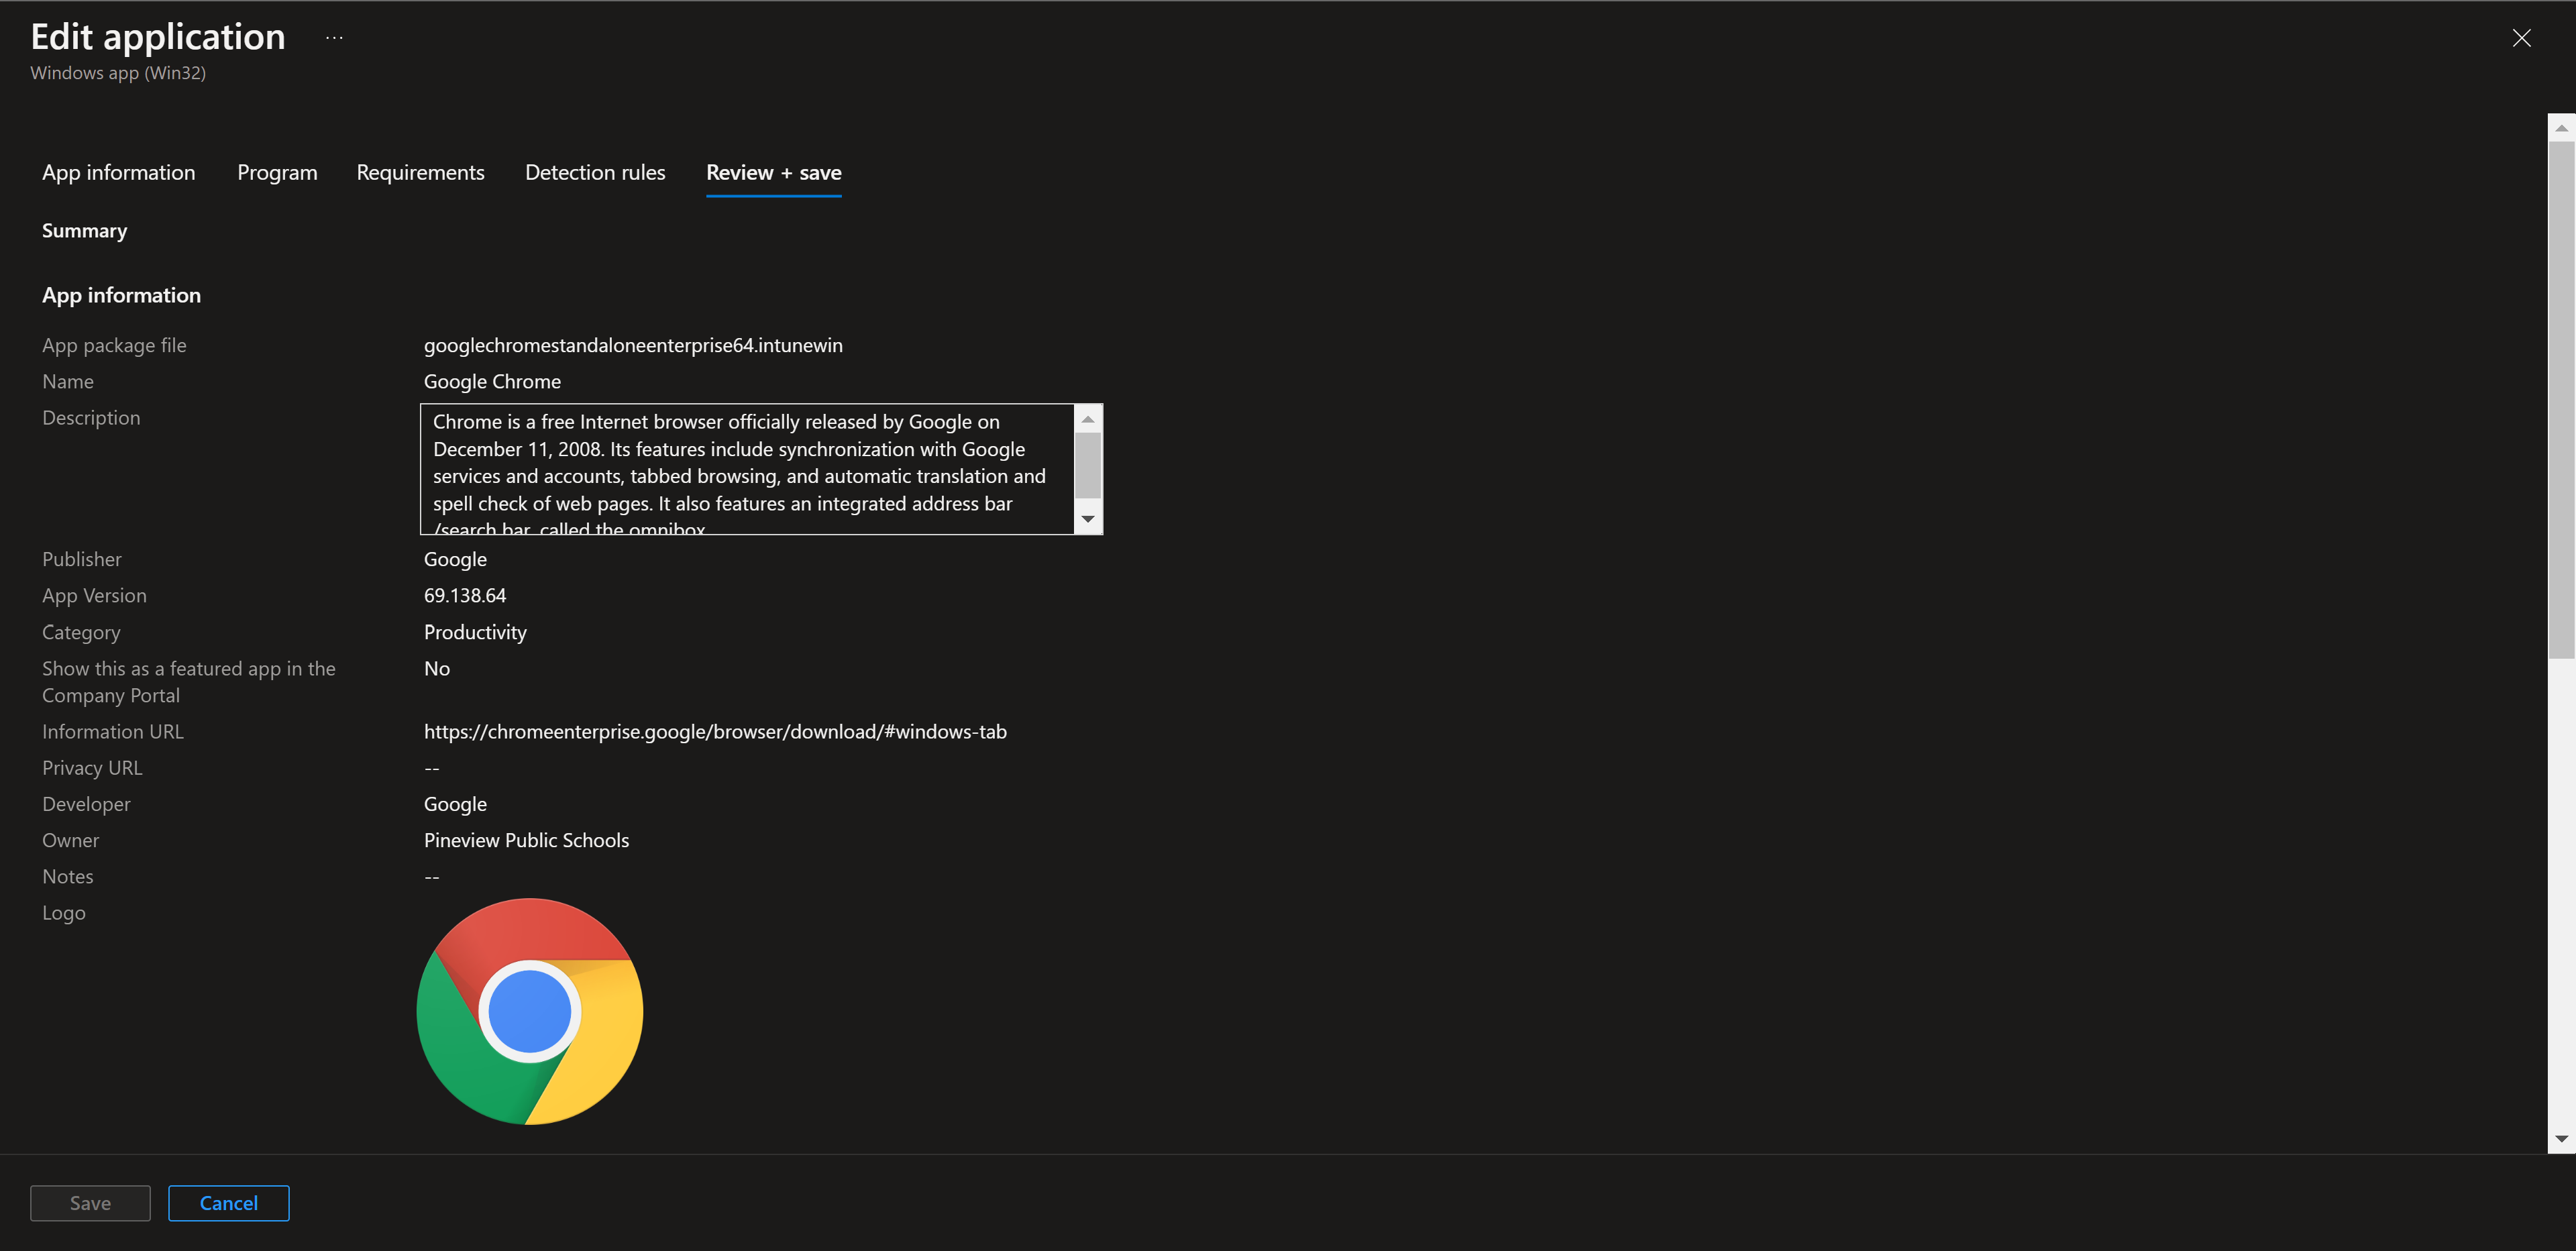Click inside the Description text box
This screenshot has width=2576, height=1251.
pos(748,469)
